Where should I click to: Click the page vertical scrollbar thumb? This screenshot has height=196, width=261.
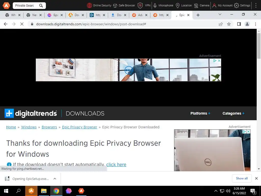pyautogui.click(x=259, y=46)
